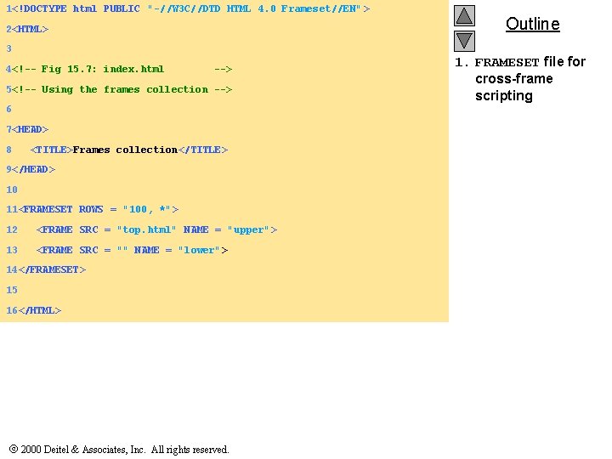
Task: Select the opening HTML tag on line 2
Action: pyautogui.click(x=30, y=29)
